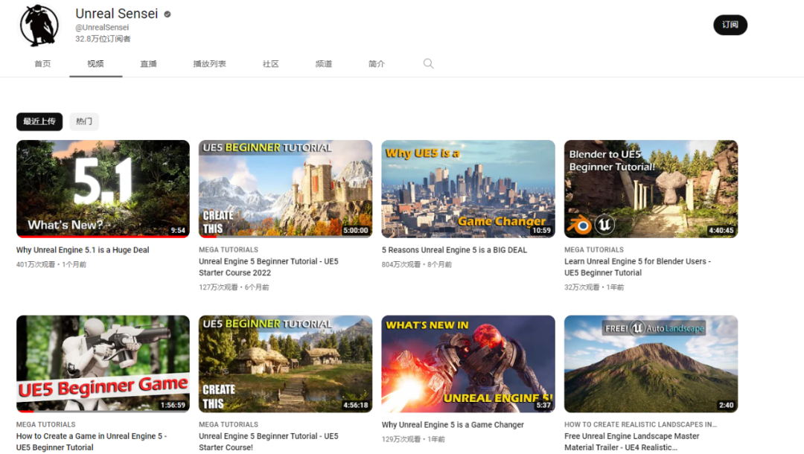Go to the 播放列表 tab
The height and width of the screenshot is (454, 804).
(209, 64)
